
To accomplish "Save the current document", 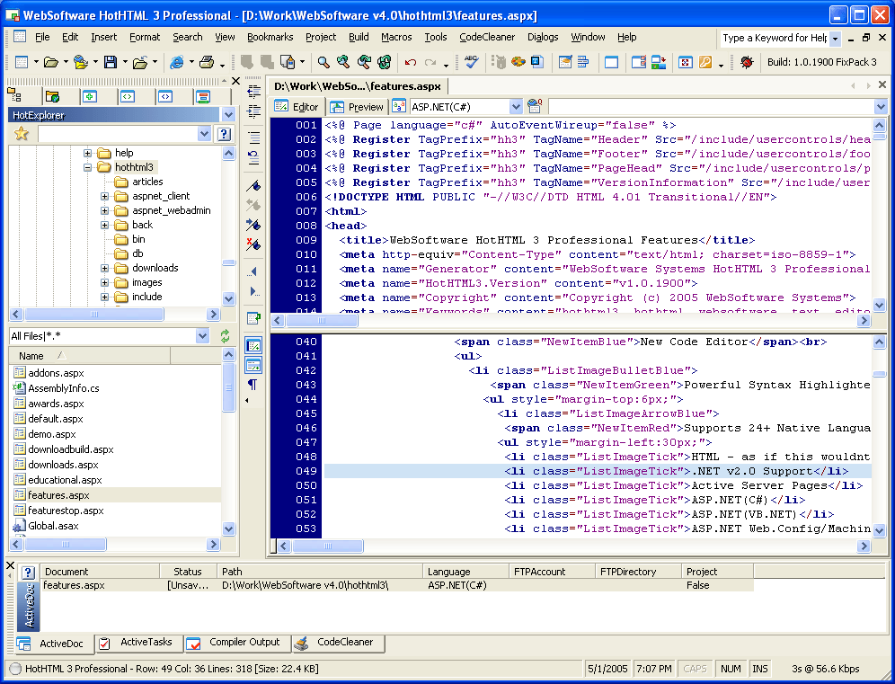I will click(x=110, y=62).
